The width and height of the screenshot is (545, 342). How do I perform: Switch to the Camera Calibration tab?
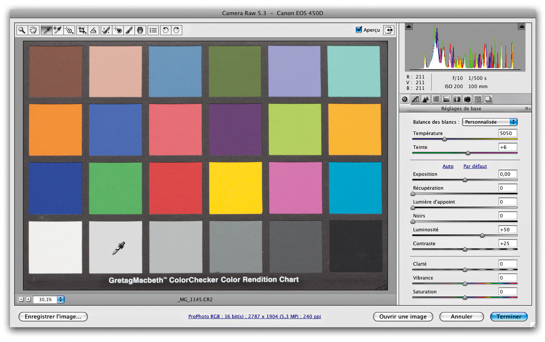467,99
